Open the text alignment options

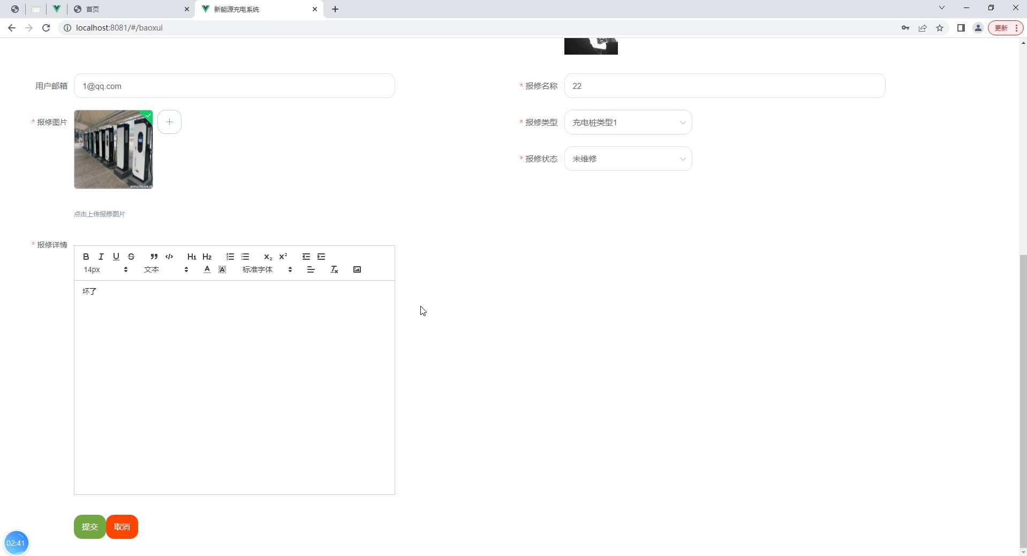click(x=311, y=269)
